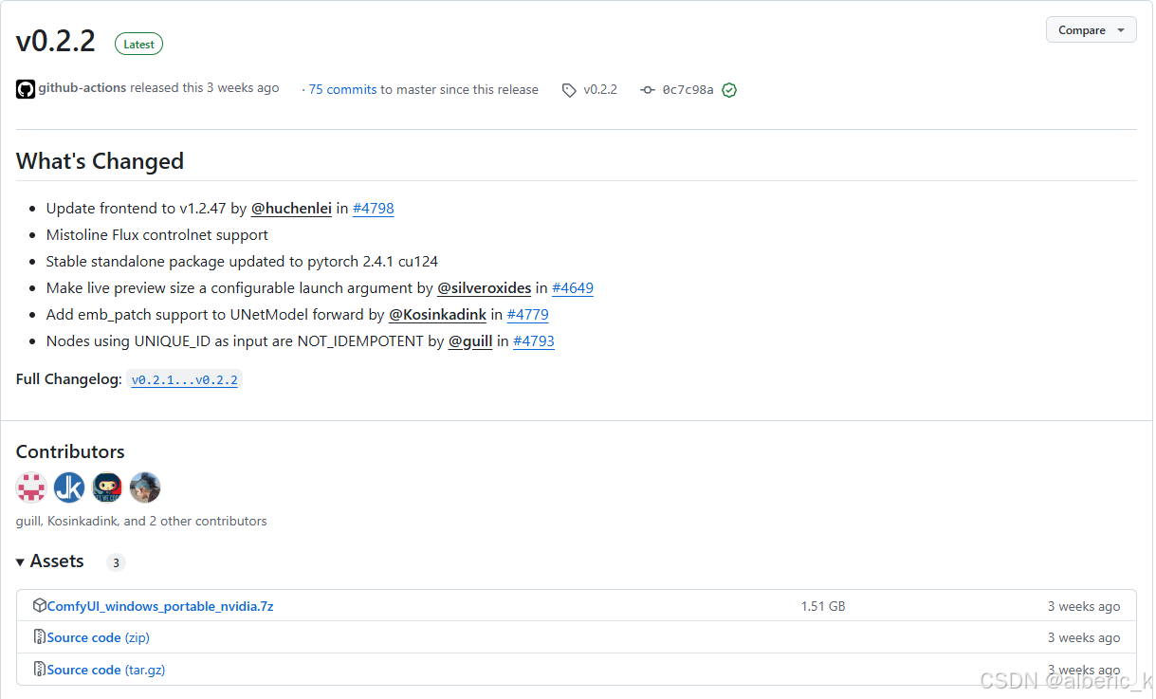Open the @guill profile link
Viewport: 1156px width, 699px height.
(470, 341)
